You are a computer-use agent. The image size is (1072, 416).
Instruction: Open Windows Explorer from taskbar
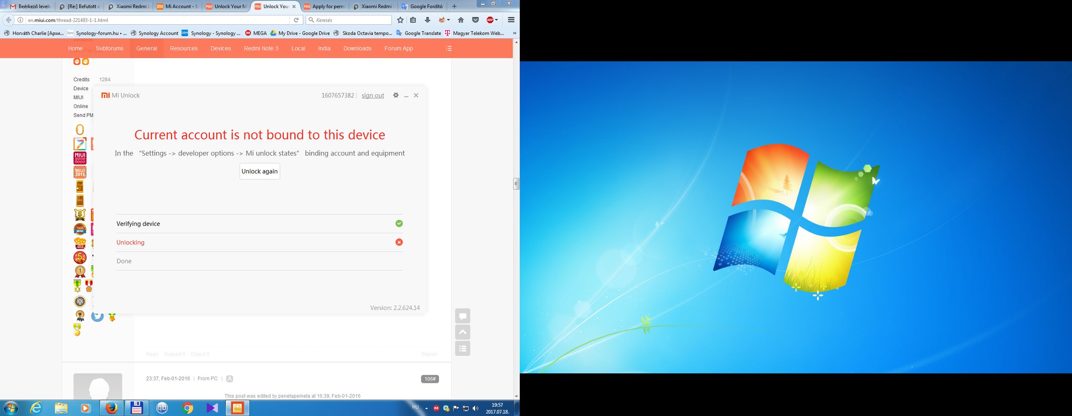(x=61, y=408)
